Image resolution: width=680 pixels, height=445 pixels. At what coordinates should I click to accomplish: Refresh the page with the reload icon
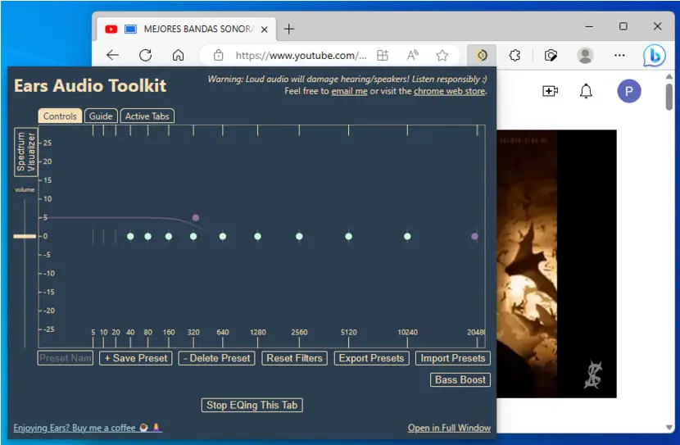pyautogui.click(x=145, y=56)
